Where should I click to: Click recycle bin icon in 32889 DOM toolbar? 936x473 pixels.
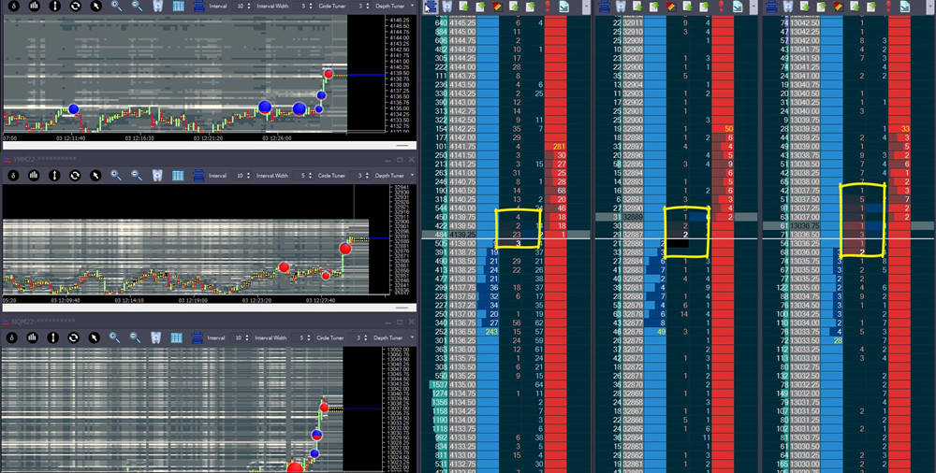click(x=621, y=7)
